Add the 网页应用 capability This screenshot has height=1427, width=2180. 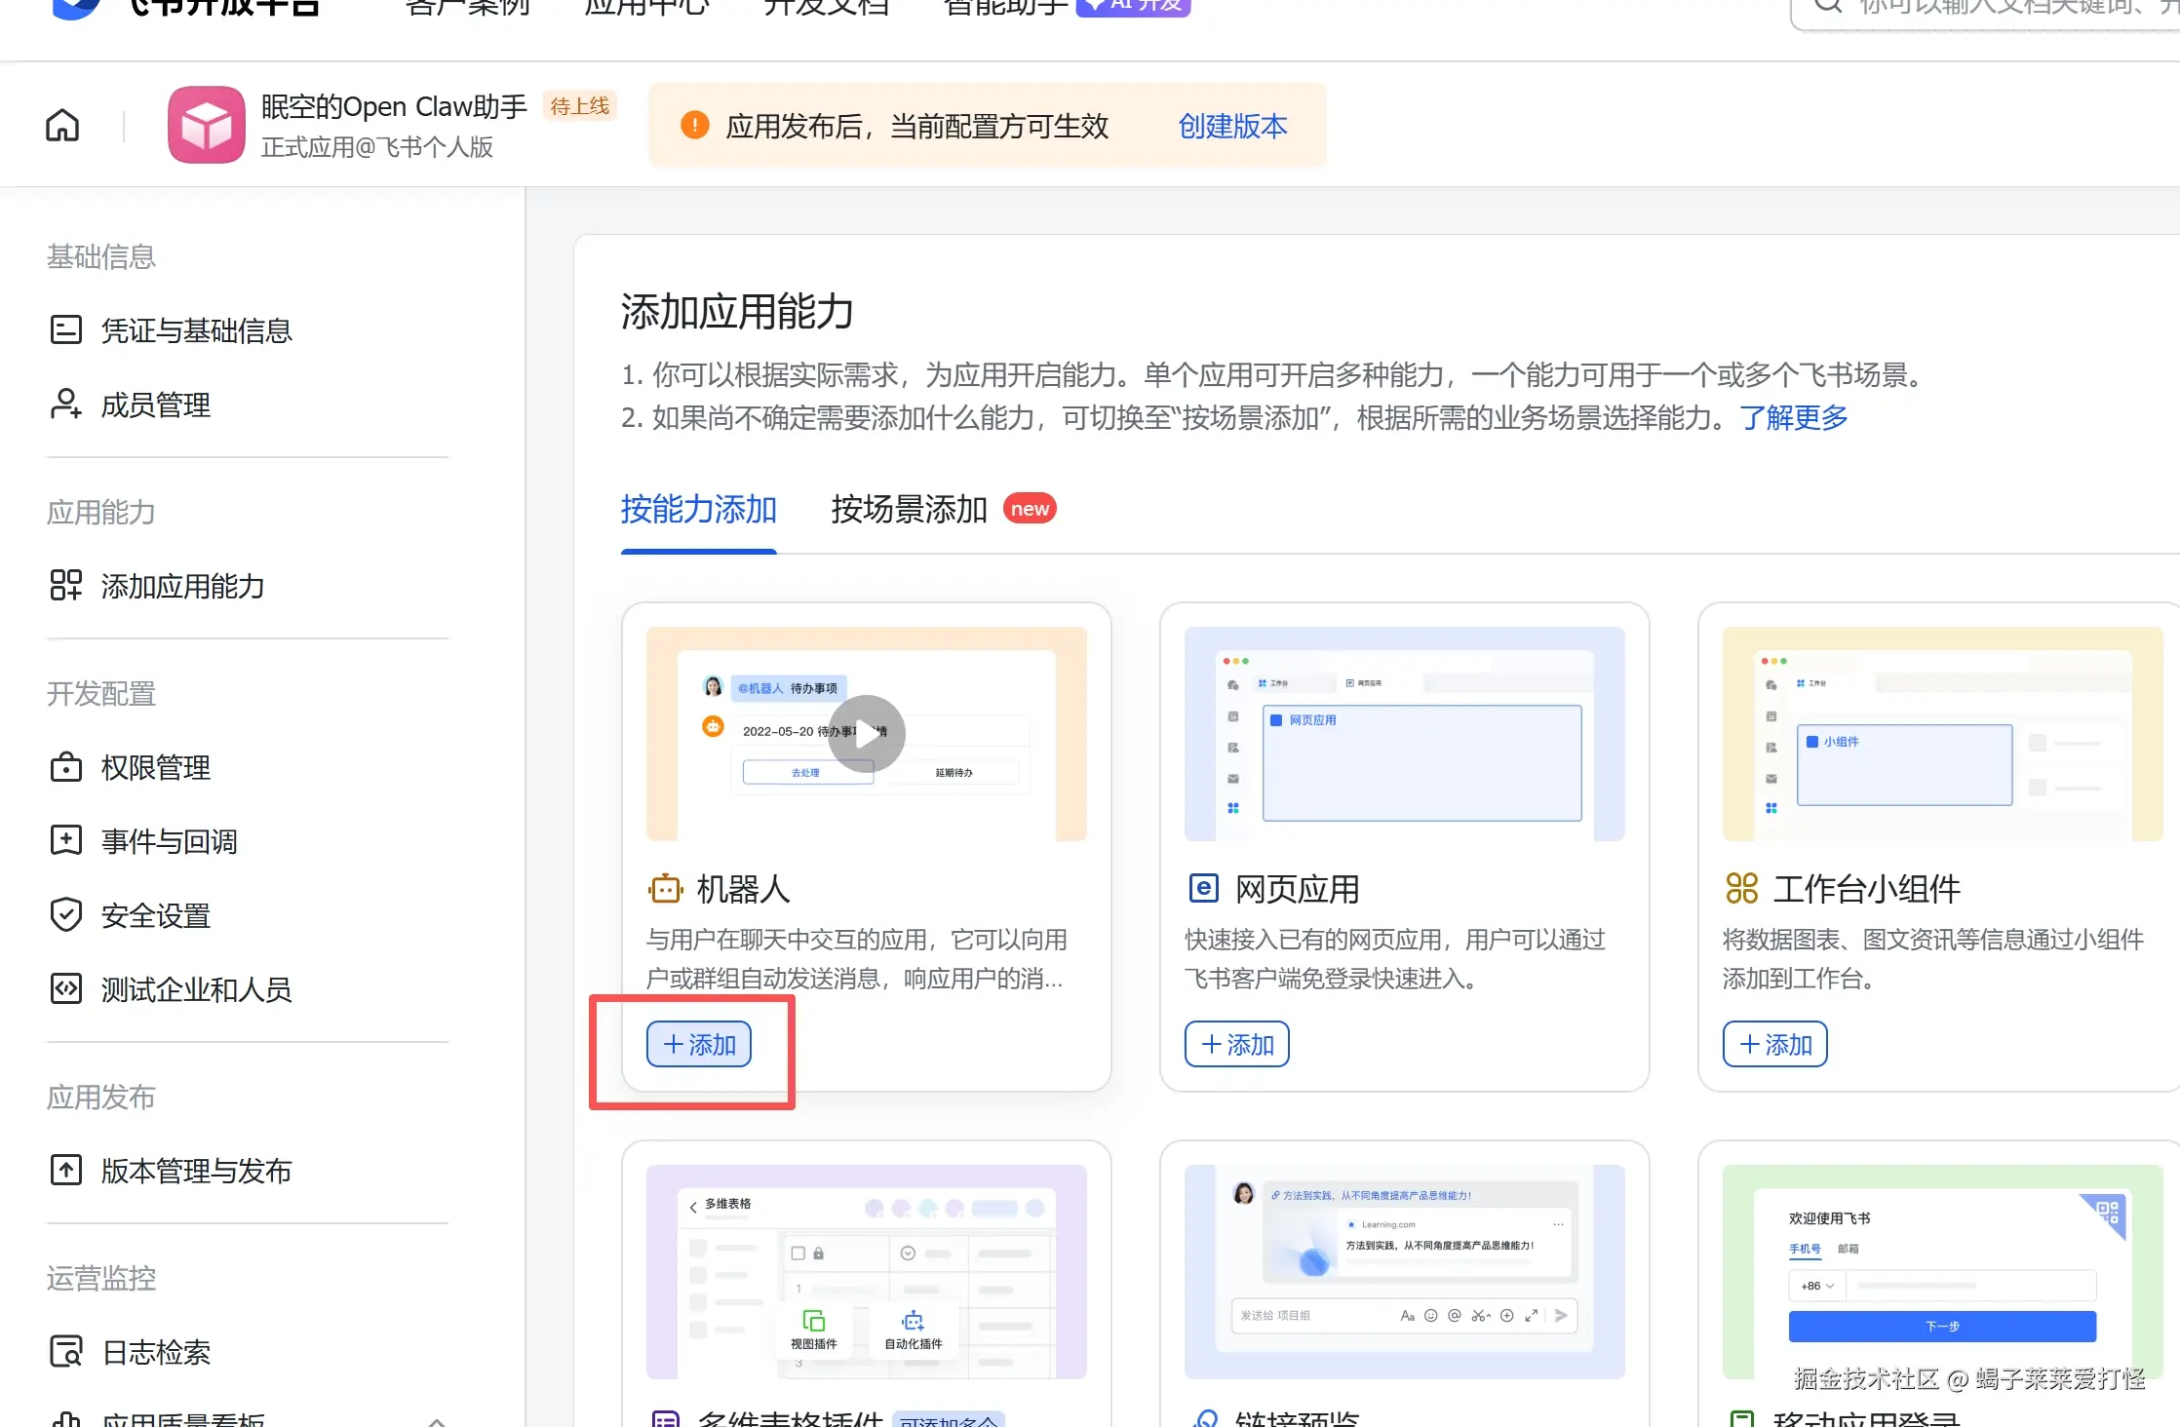1237,1044
